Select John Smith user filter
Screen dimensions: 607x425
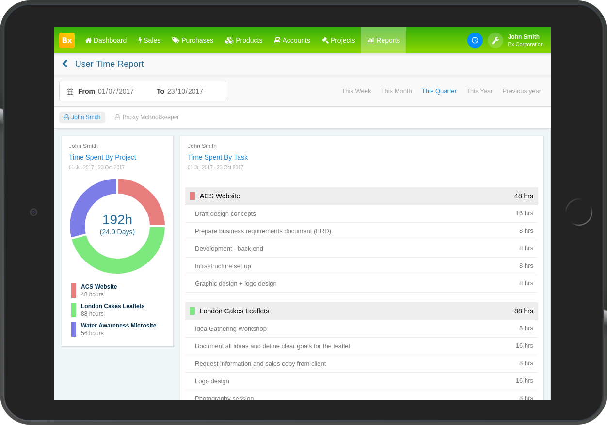[82, 117]
